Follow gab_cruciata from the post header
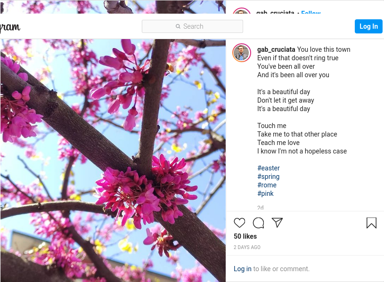384x282 pixels. tap(311, 12)
